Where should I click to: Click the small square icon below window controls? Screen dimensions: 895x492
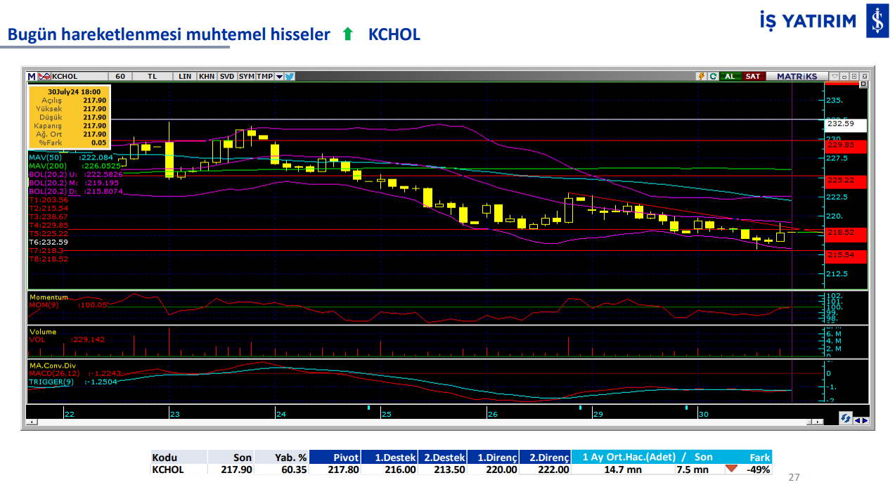tap(864, 84)
